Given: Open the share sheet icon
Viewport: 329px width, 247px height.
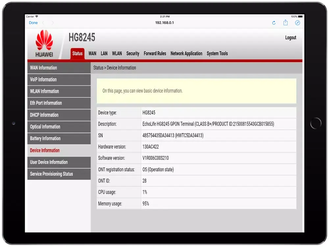Looking at the screenshot, I should coord(285,22).
